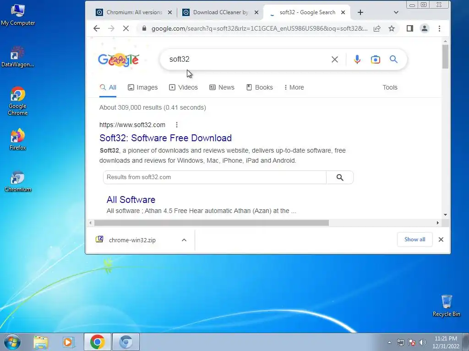
Task: Select the Images search filter
Action: coord(143,87)
